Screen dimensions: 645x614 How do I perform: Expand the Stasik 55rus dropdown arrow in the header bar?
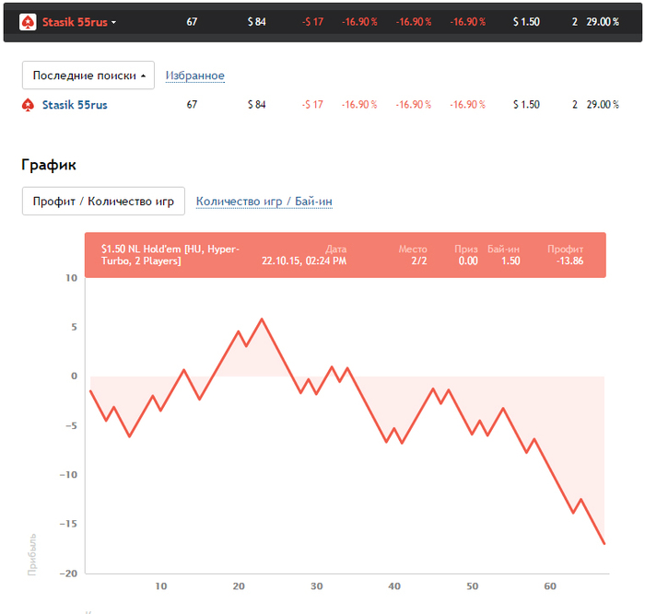click(x=114, y=23)
